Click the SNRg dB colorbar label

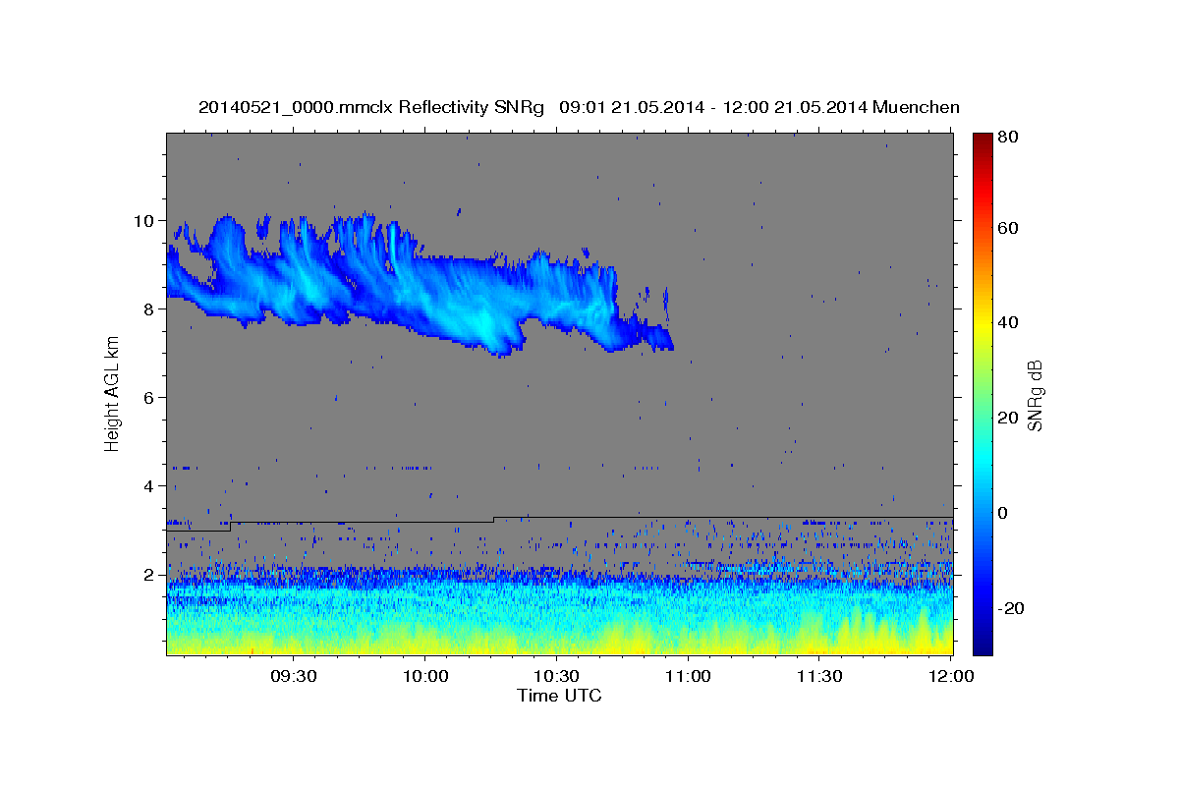pyautogui.click(x=1035, y=395)
